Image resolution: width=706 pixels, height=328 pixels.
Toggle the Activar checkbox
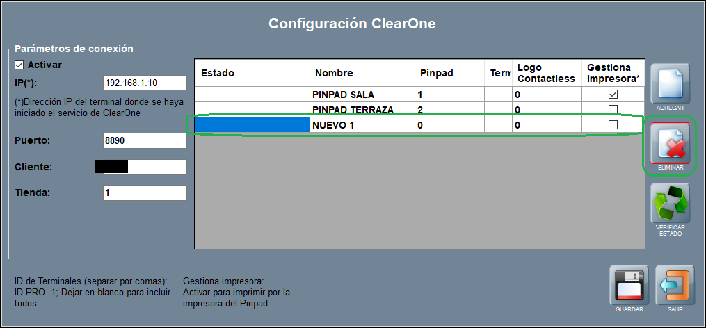[x=19, y=65]
